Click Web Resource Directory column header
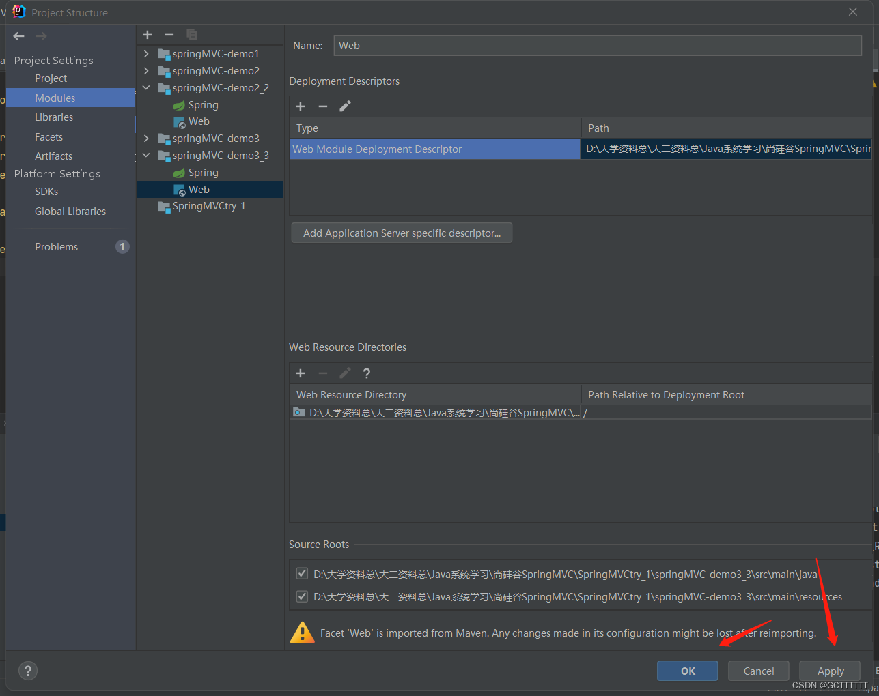 (x=435, y=395)
